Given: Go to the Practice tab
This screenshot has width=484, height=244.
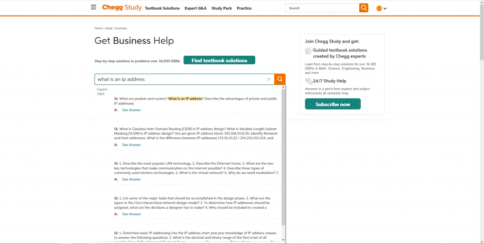Looking at the screenshot, I should (244, 8).
